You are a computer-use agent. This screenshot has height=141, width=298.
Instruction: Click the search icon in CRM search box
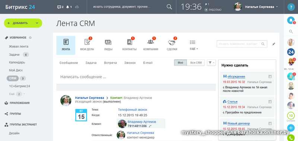pos(263,44)
